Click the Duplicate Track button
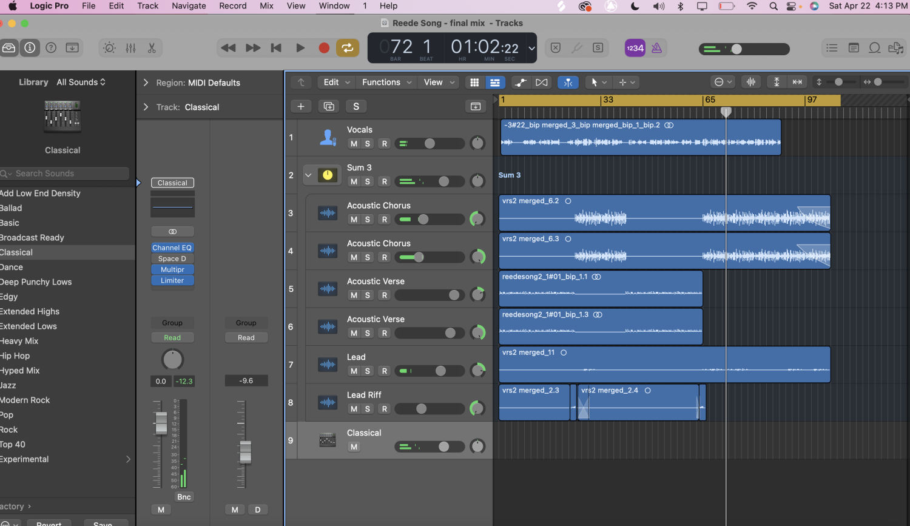The image size is (910, 526). pos(329,106)
